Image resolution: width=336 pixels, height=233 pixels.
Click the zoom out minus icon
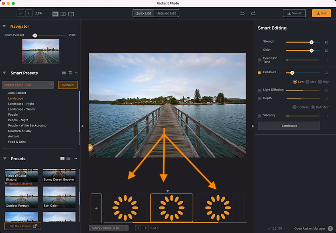click(20, 13)
